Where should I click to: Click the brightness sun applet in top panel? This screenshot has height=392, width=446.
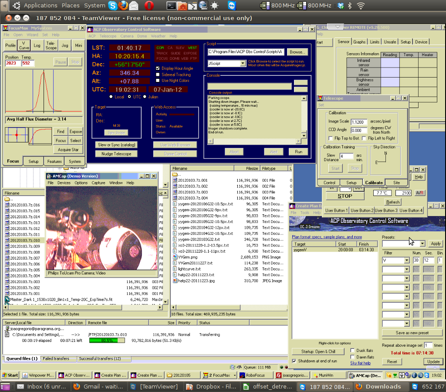[x=215, y=6]
